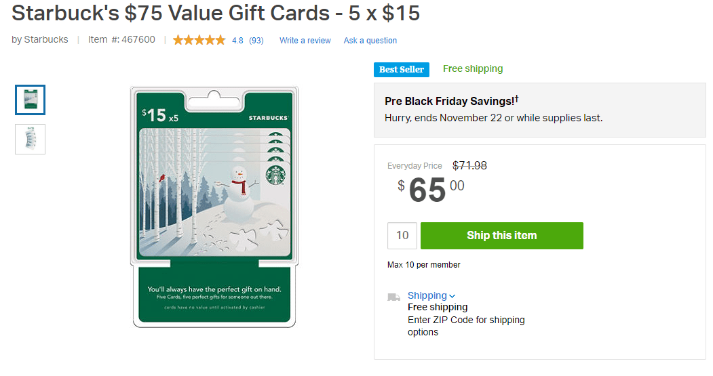The height and width of the screenshot is (376, 713).
Task: Click the Free shipping green label
Action: pos(473,68)
